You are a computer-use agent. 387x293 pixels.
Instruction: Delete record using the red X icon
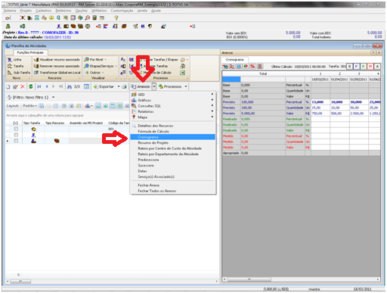coord(23,86)
